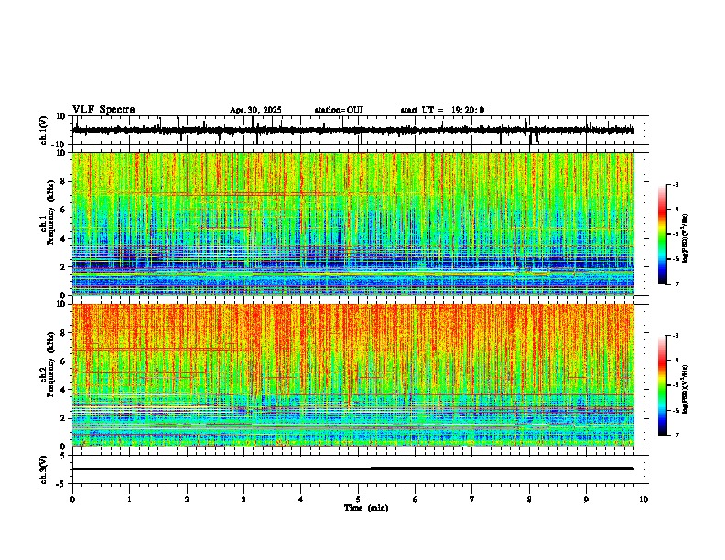725x560 pixels.
Task: Click the ch.2 color bar PSD unit label
Action: (686, 390)
